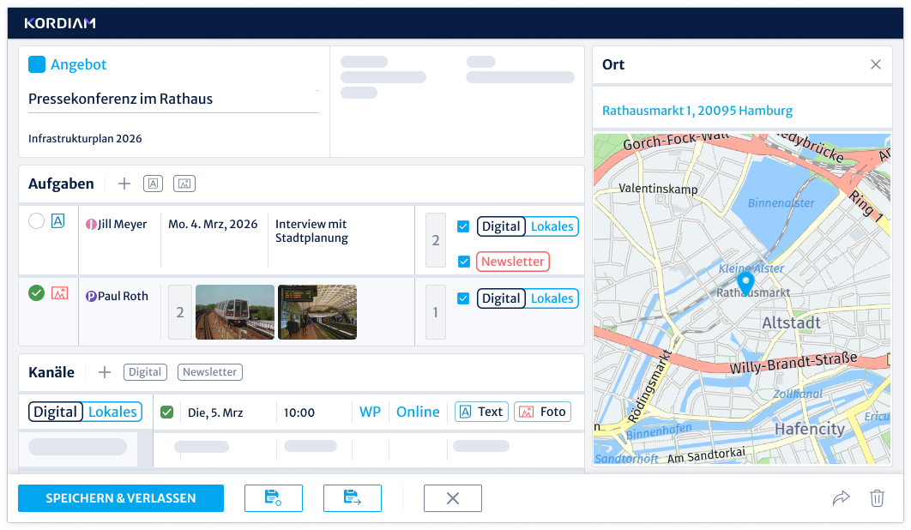Viewport: 911px width, 530px height.
Task: Click the text type icon on Jill Meyer's row
Action: point(58,221)
